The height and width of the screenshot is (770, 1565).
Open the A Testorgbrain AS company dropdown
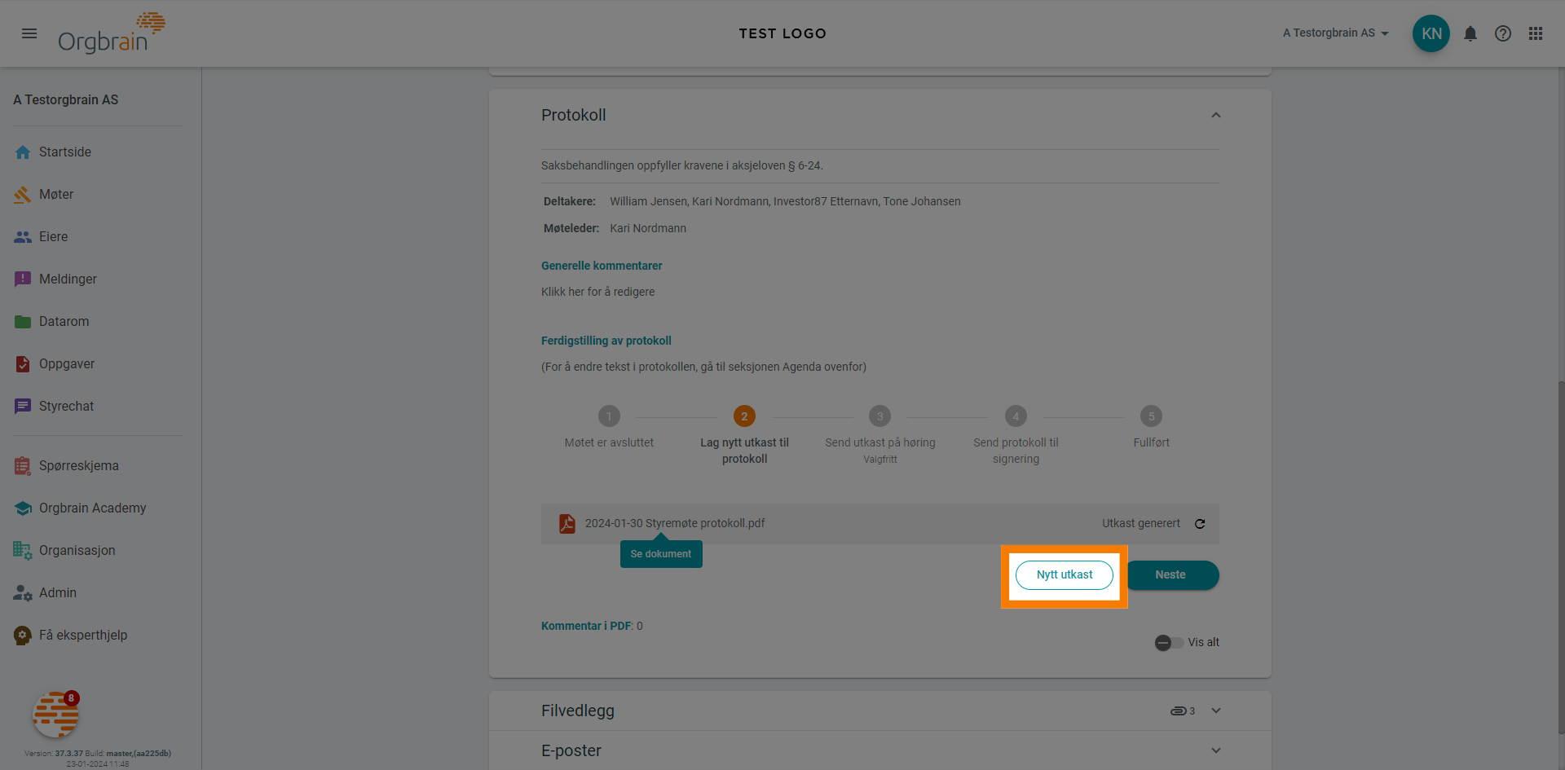pos(1336,33)
